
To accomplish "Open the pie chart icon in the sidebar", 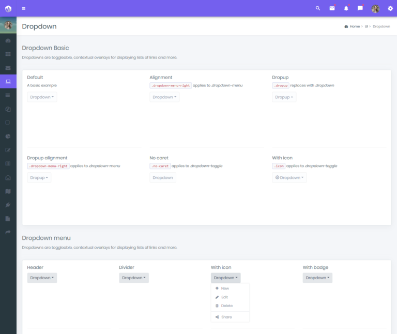I will [x=8, y=136].
